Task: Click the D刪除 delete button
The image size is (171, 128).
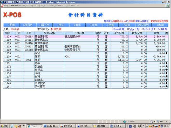Action: point(77,25)
